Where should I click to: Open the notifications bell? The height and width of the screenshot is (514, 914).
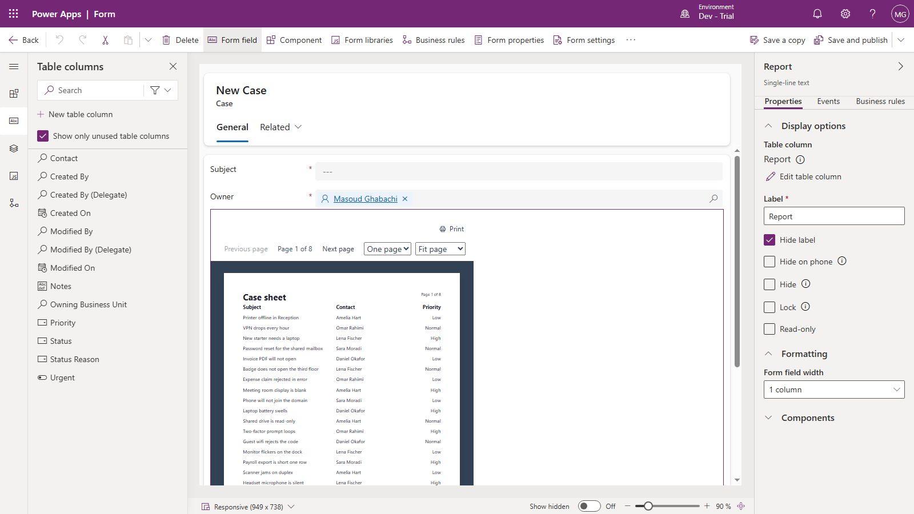[817, 14]
